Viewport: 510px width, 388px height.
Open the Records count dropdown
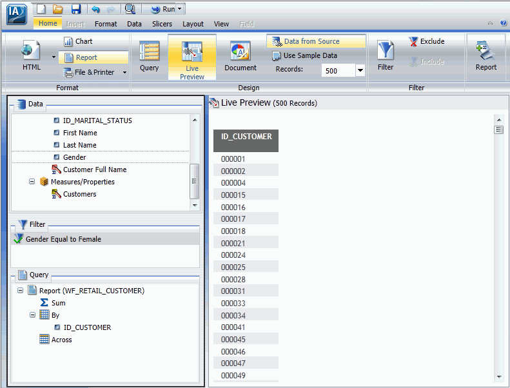point(360,71)
